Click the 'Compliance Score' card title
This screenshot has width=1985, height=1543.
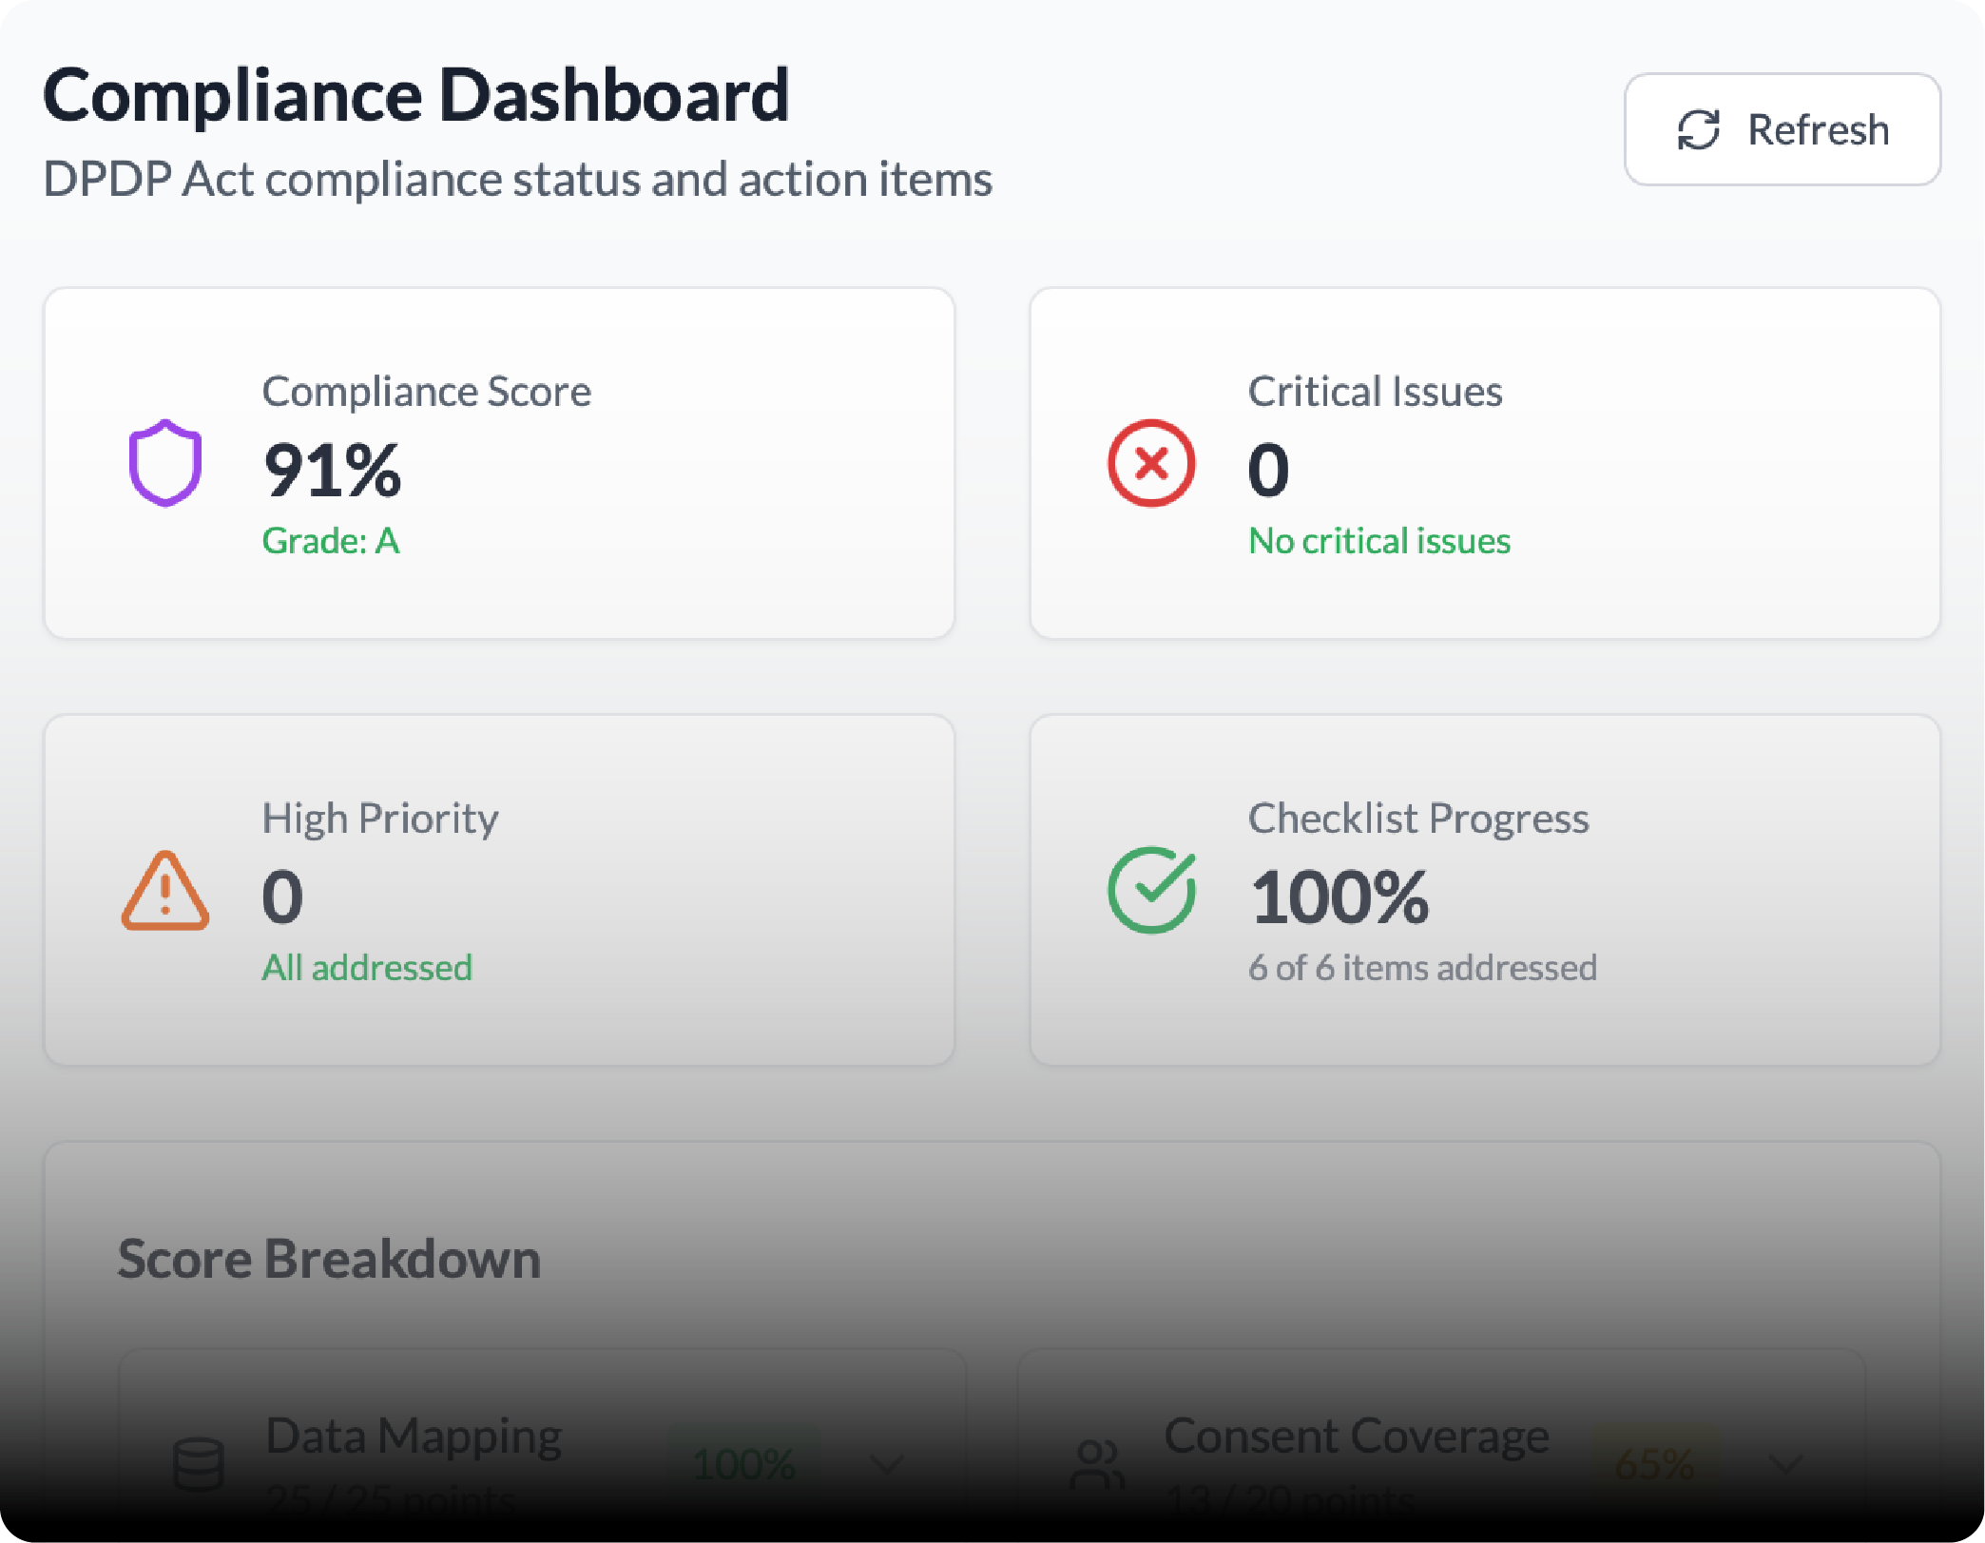[x=427, y=392]
